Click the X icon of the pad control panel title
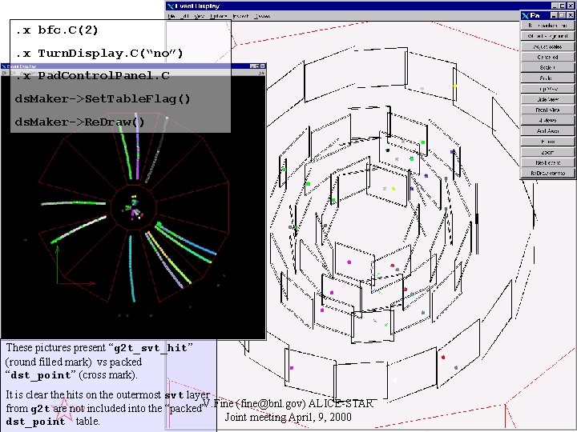Viewport: 577px width, 432px height. (525, 15)
